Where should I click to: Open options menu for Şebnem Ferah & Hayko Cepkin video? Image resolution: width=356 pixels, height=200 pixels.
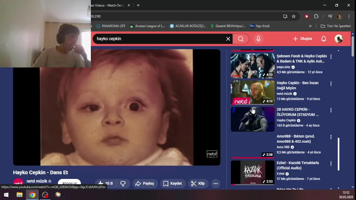pyautogui.click(x=331, y=57)
